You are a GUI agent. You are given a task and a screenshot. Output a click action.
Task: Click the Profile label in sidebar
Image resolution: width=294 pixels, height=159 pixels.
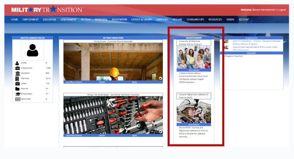pos(24,63)
